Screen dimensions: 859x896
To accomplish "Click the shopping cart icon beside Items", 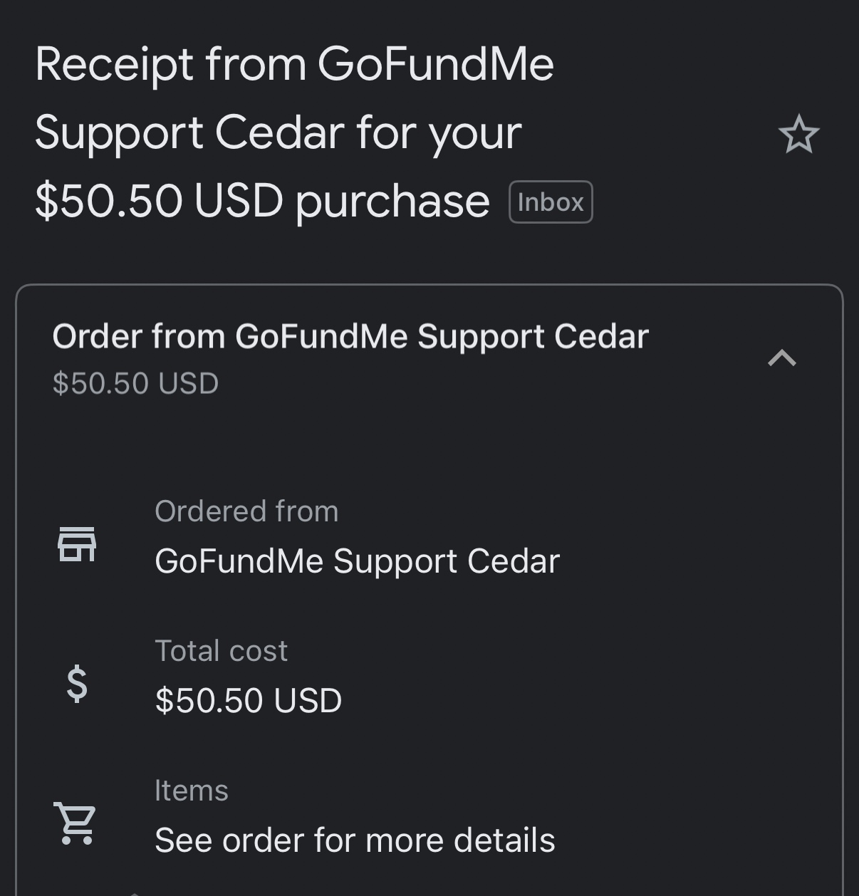I will point(76,823).
